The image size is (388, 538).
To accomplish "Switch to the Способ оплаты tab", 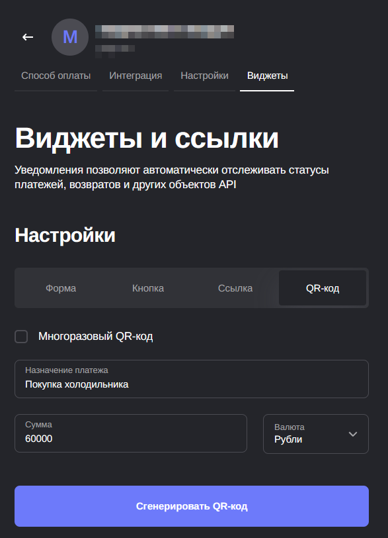I will tap(56, 76).
